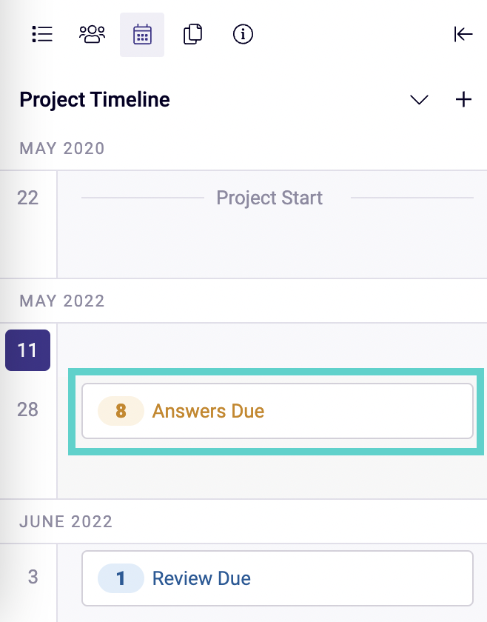Click the info icon

[x=242, y=34]
